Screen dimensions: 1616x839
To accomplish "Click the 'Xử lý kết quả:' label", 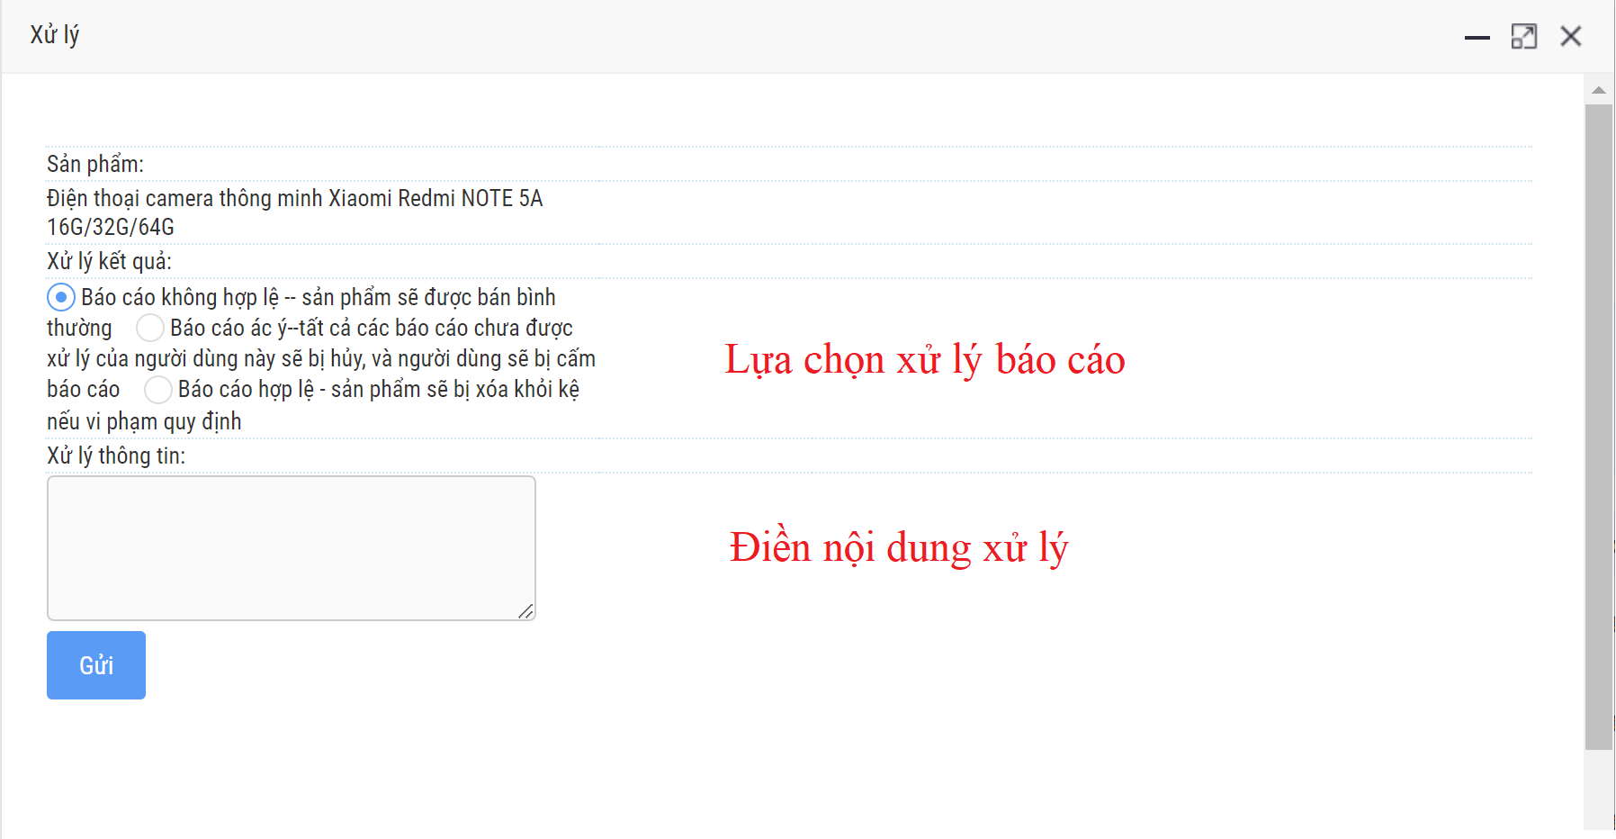I will [x=109, y=261].
